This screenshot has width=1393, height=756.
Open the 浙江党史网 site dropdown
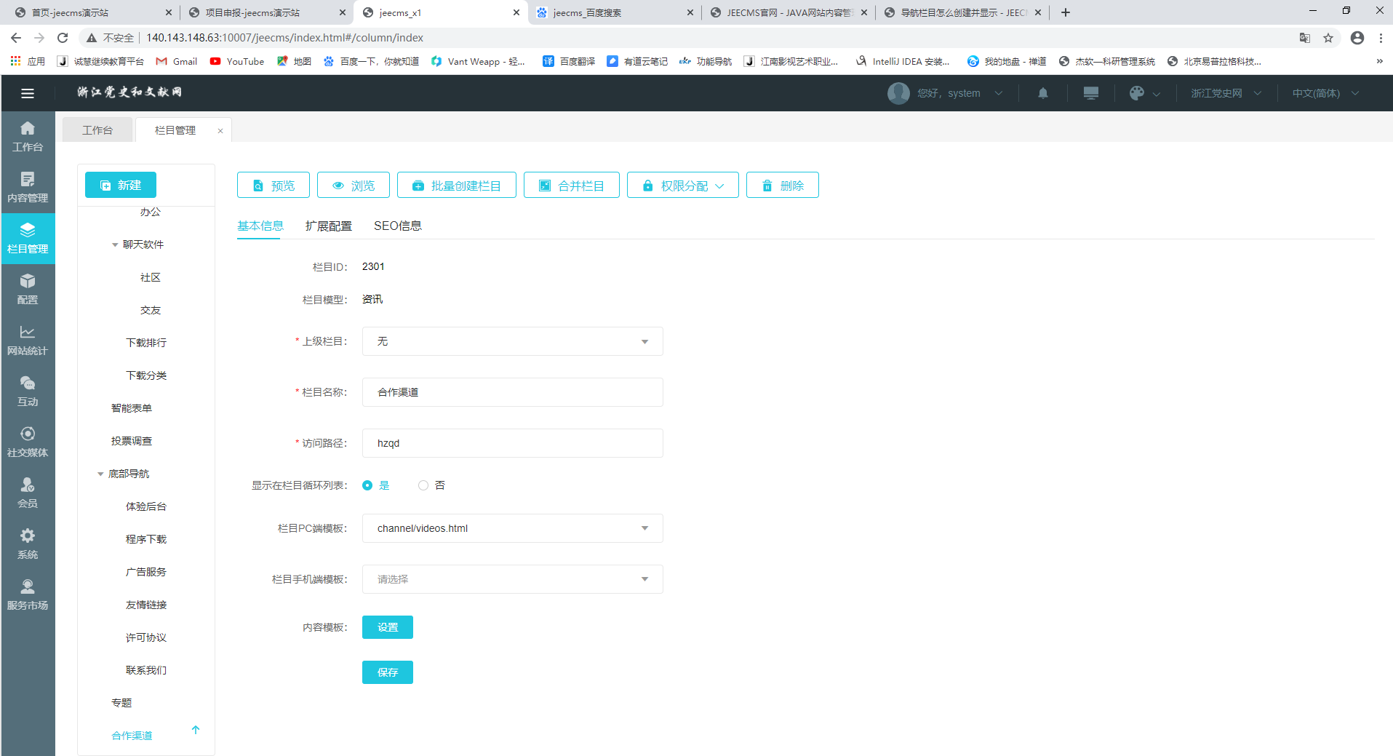[x=1226, y=93]
